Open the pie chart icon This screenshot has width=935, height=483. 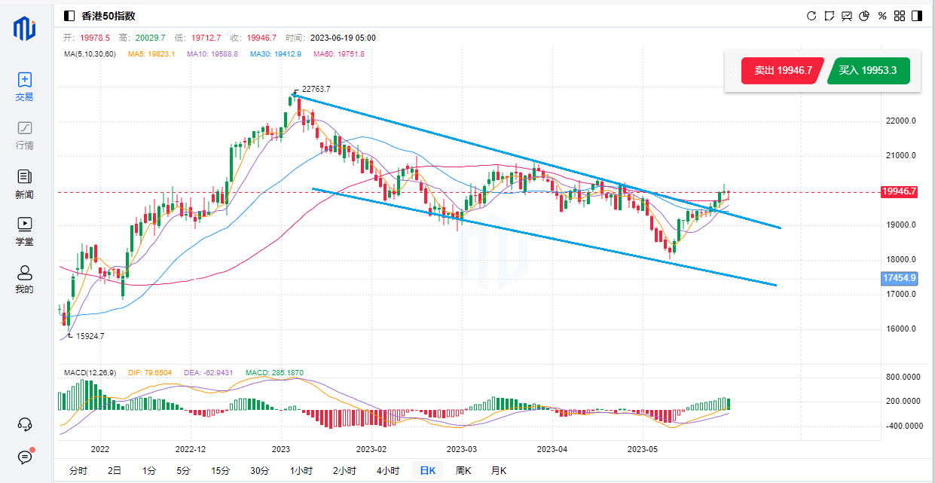[x=864, y=16]
